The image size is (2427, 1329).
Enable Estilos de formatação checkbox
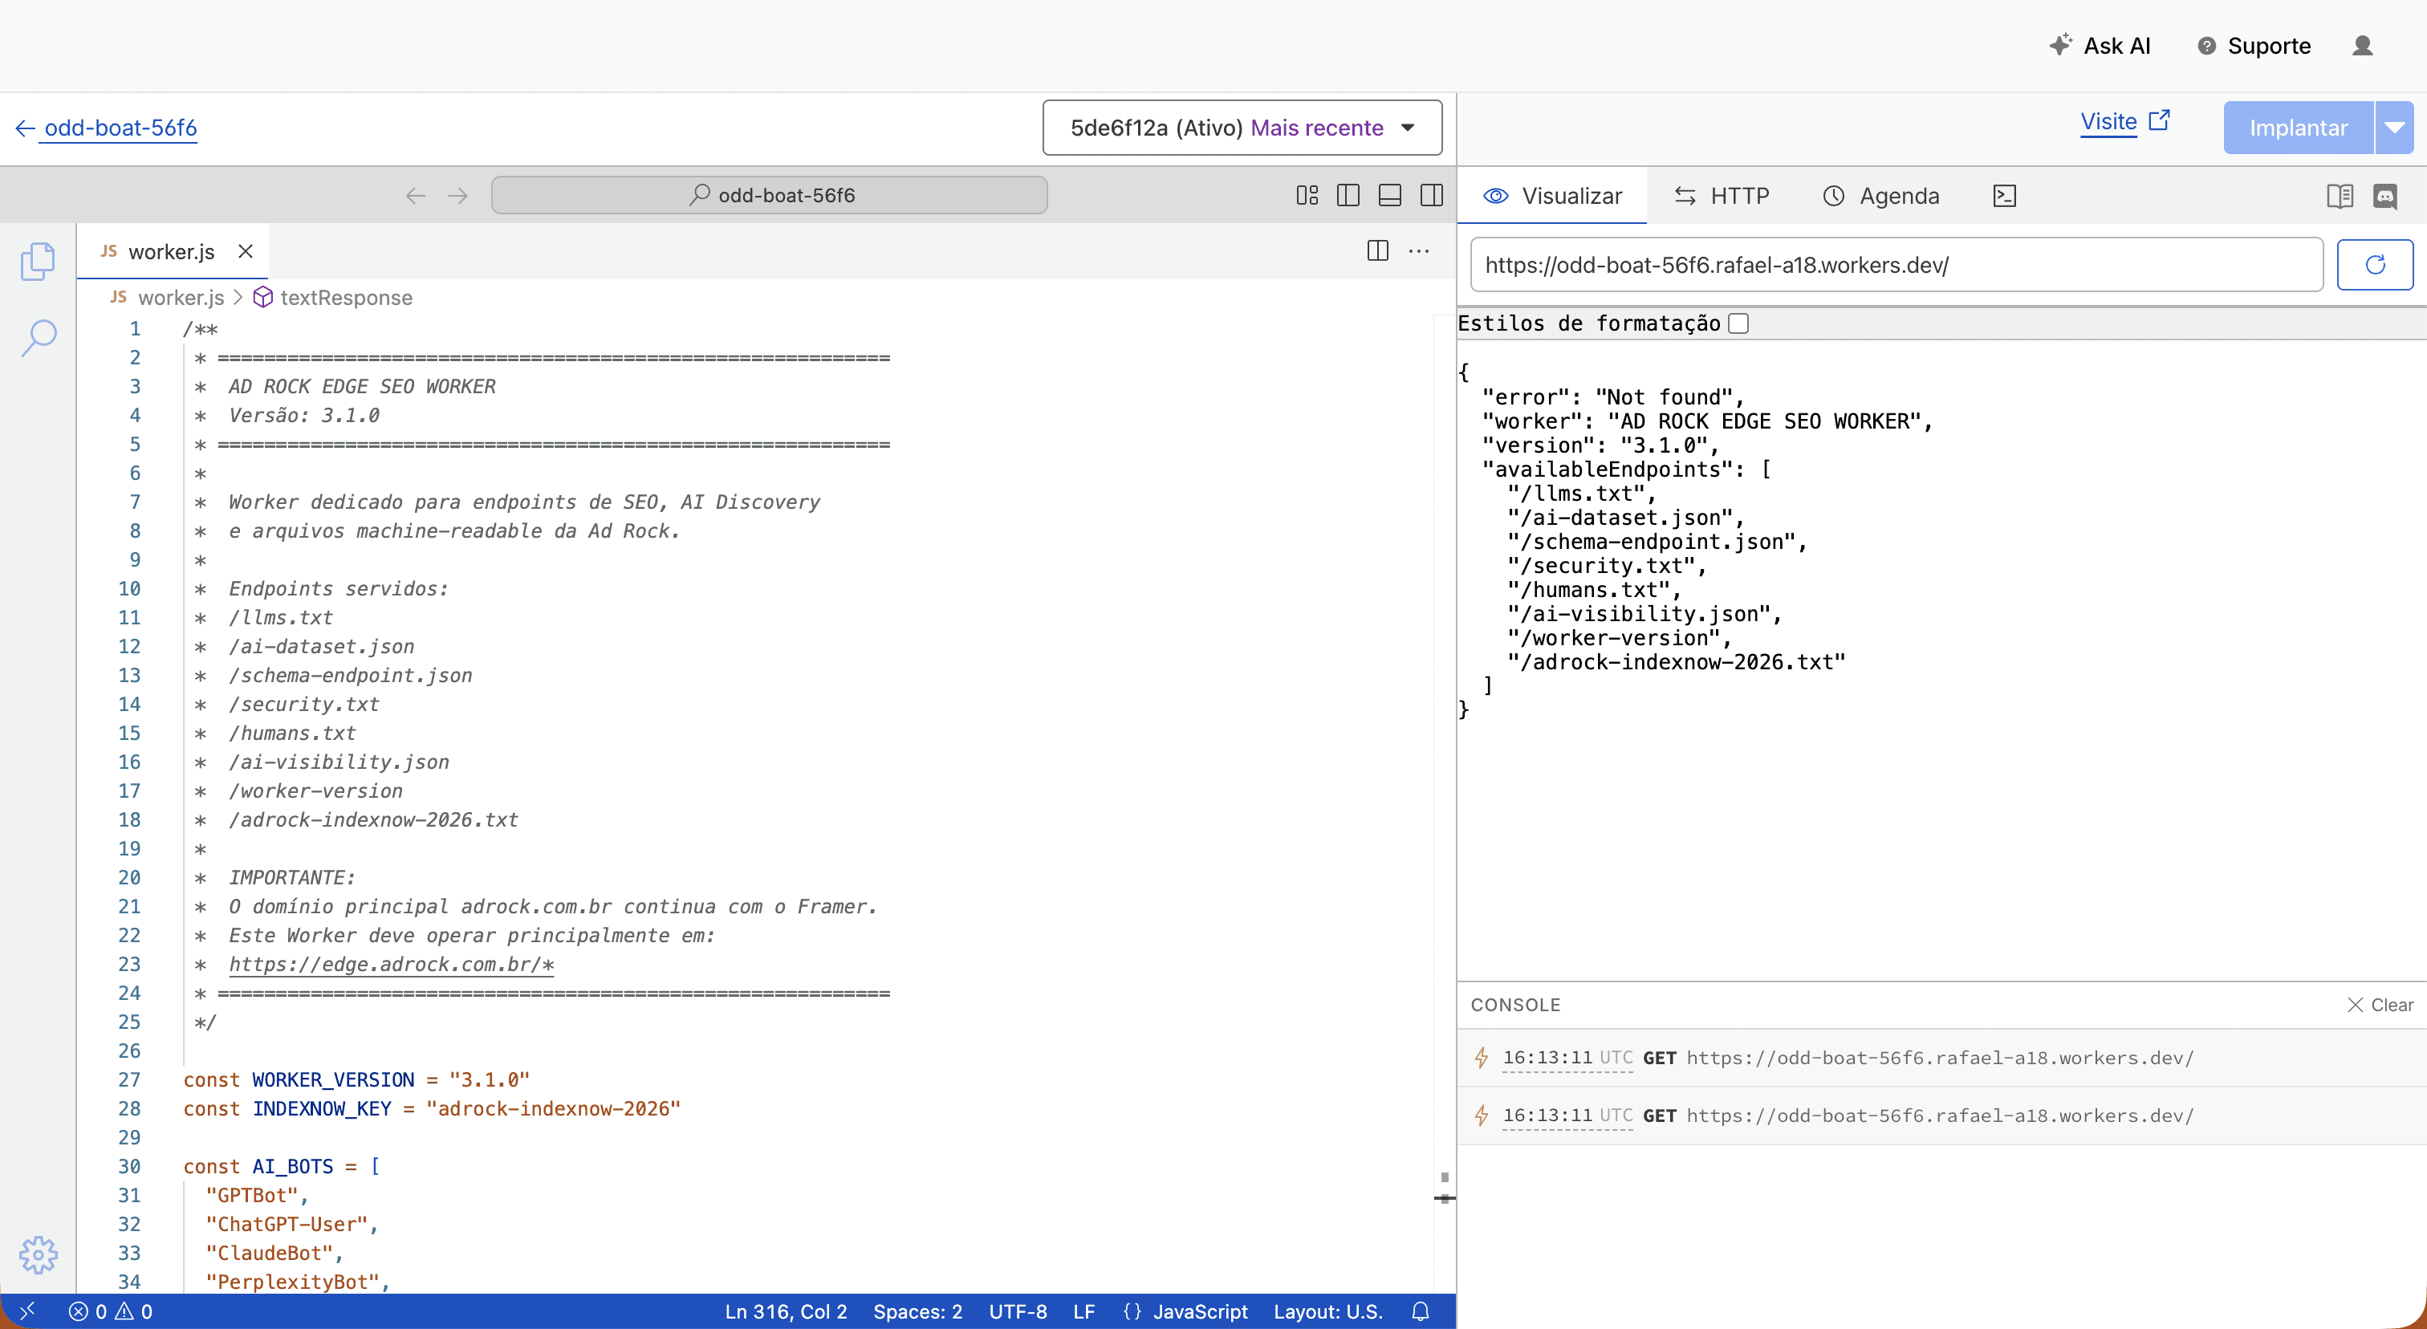[x=1738, y=323]
